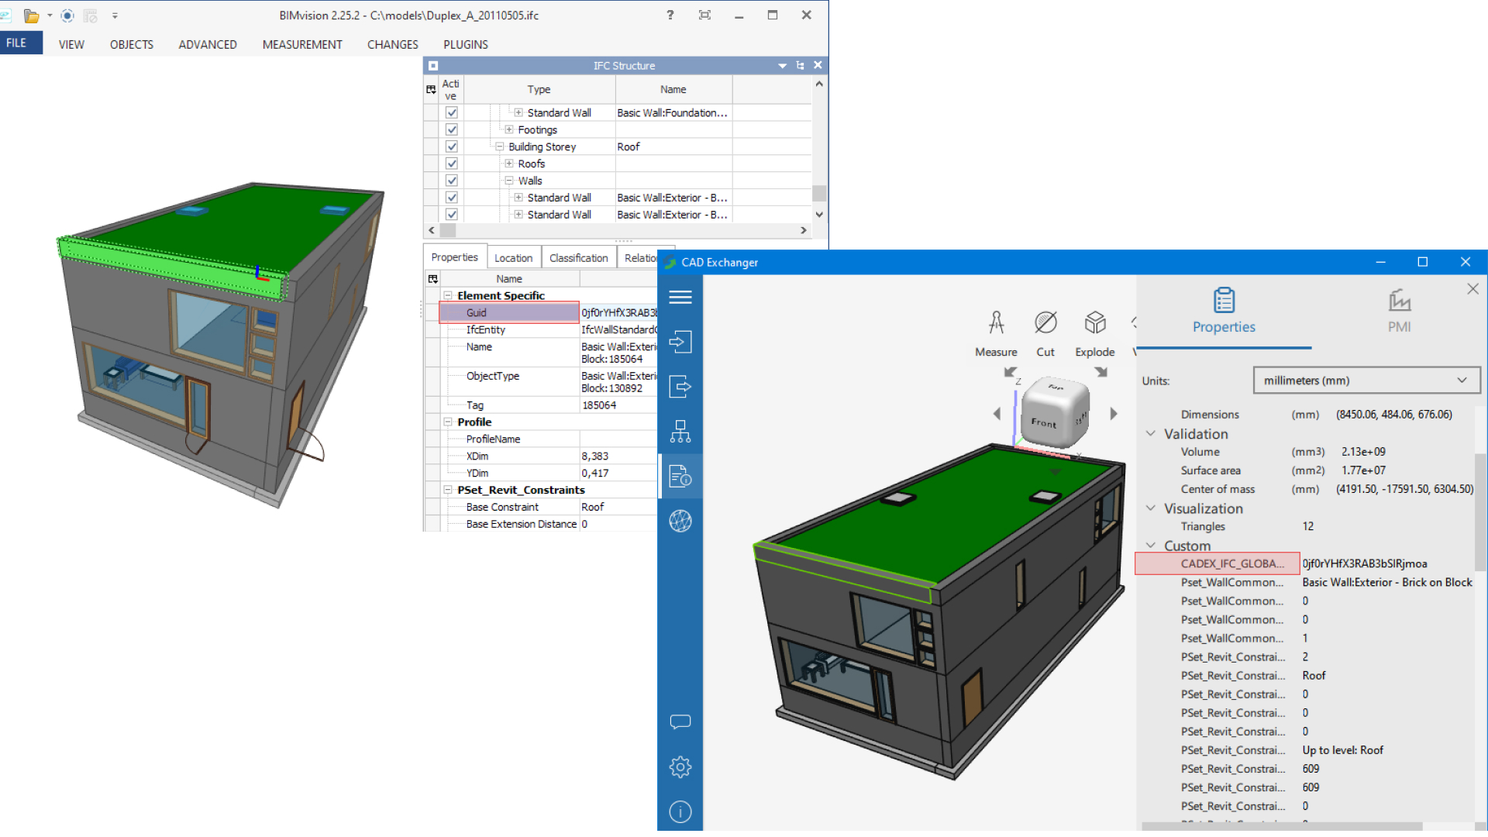Collapse the Validation section
This screenshot has height=837, width=1488.
click(1151, 434)
